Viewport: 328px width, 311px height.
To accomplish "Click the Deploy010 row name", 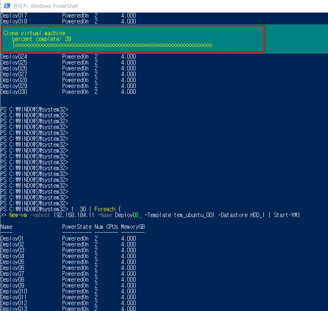I will pyautogui.click(x=14, y=291).
